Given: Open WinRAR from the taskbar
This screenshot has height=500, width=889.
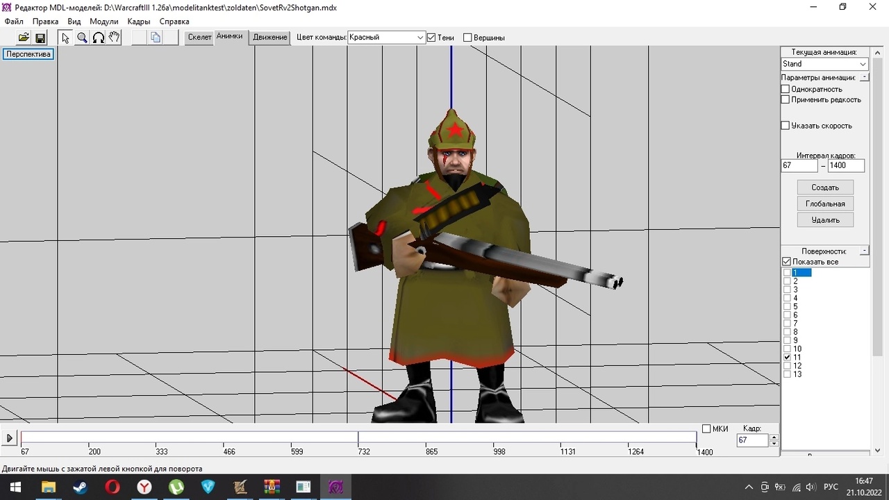Looking at the screenshot, I should click(x=272, y=487).
